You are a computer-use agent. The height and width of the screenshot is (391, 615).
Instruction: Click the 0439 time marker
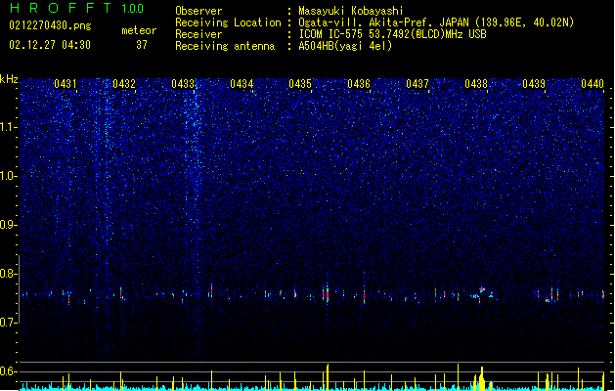click(534, 84)
